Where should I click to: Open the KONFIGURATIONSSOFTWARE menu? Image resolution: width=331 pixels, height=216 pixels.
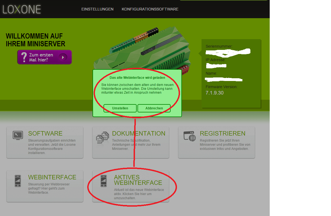[150, 9]
